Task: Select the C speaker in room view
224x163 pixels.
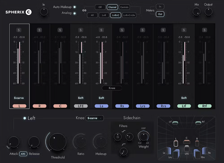Action: [x=187, y=141]
